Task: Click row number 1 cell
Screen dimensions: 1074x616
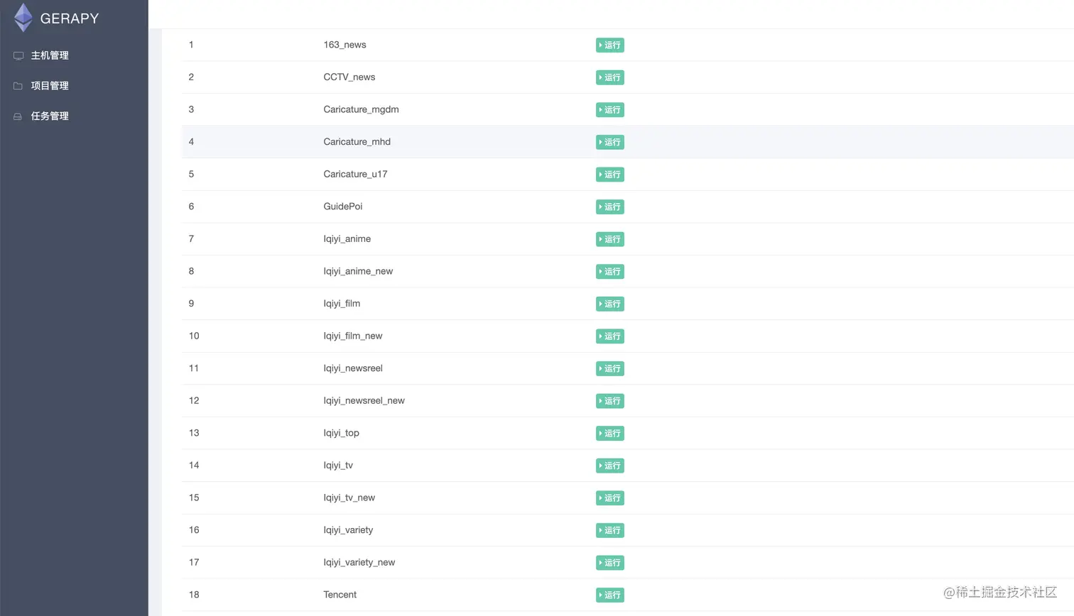Action: (191, 45)
